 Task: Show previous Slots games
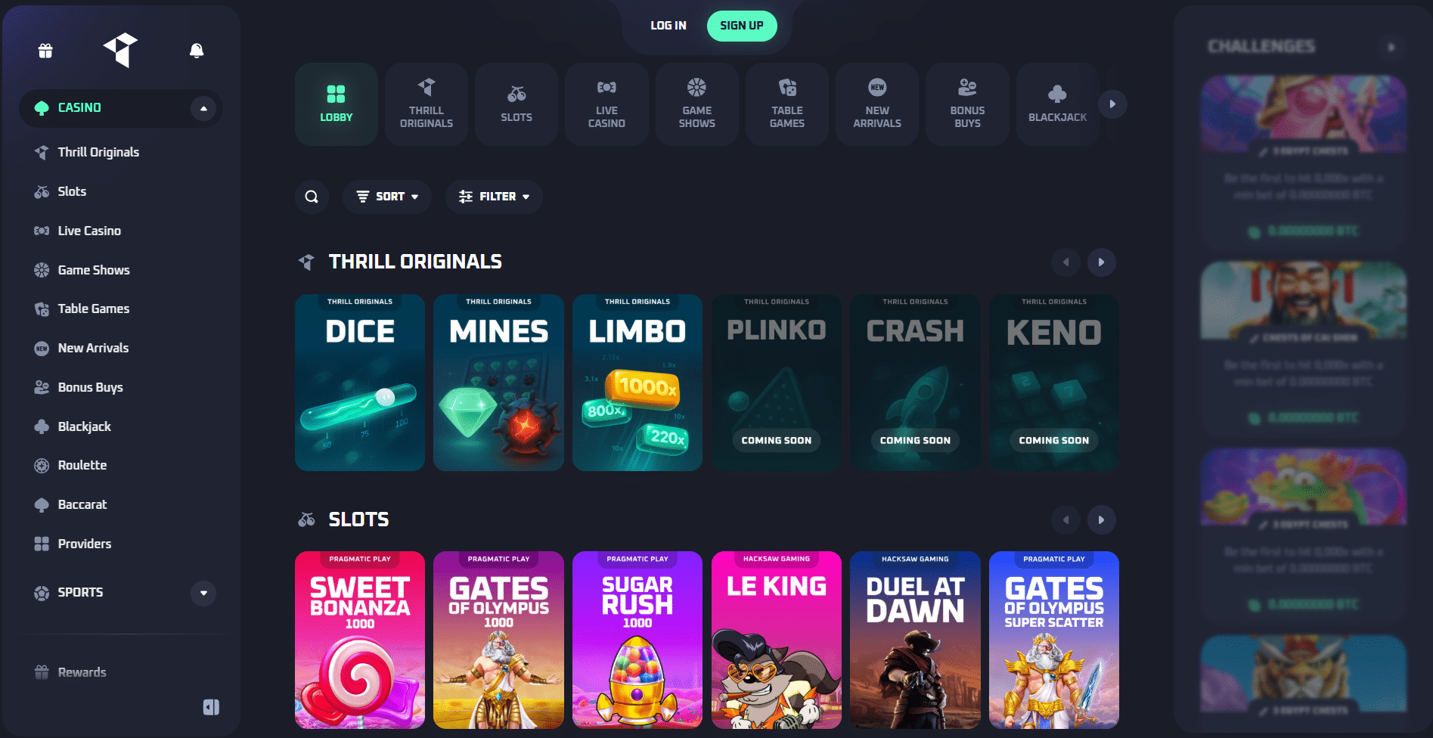pos(1065,520)
